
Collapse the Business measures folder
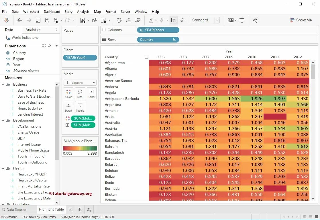click(x=3, y=84)
